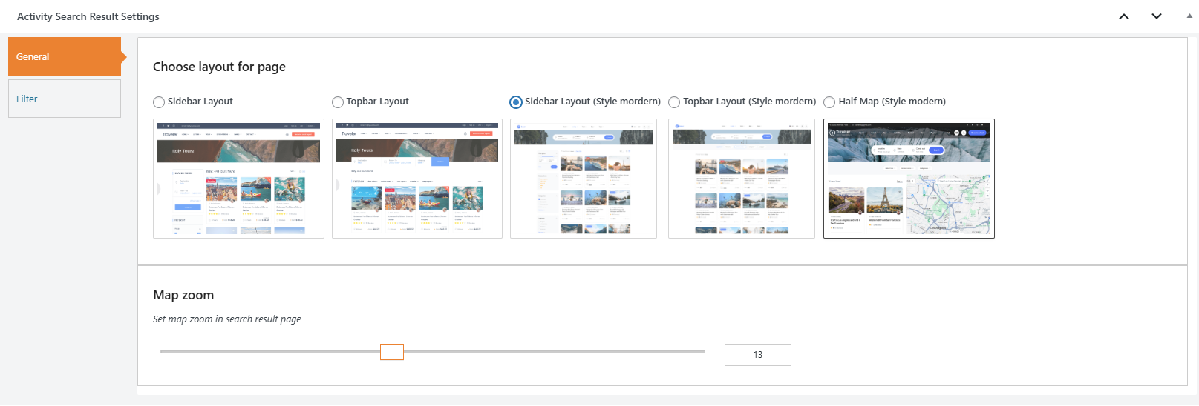Image resolution: width=1199 pixels, height=406 pixels.
Task: Click the move panel up arrow
Action: point(1124,16)
